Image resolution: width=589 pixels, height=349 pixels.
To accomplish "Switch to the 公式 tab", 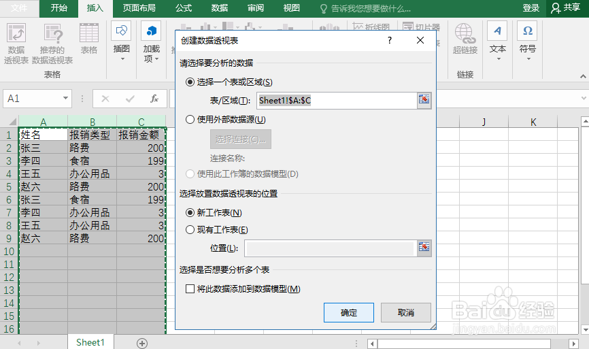I will tap(184, 8).
